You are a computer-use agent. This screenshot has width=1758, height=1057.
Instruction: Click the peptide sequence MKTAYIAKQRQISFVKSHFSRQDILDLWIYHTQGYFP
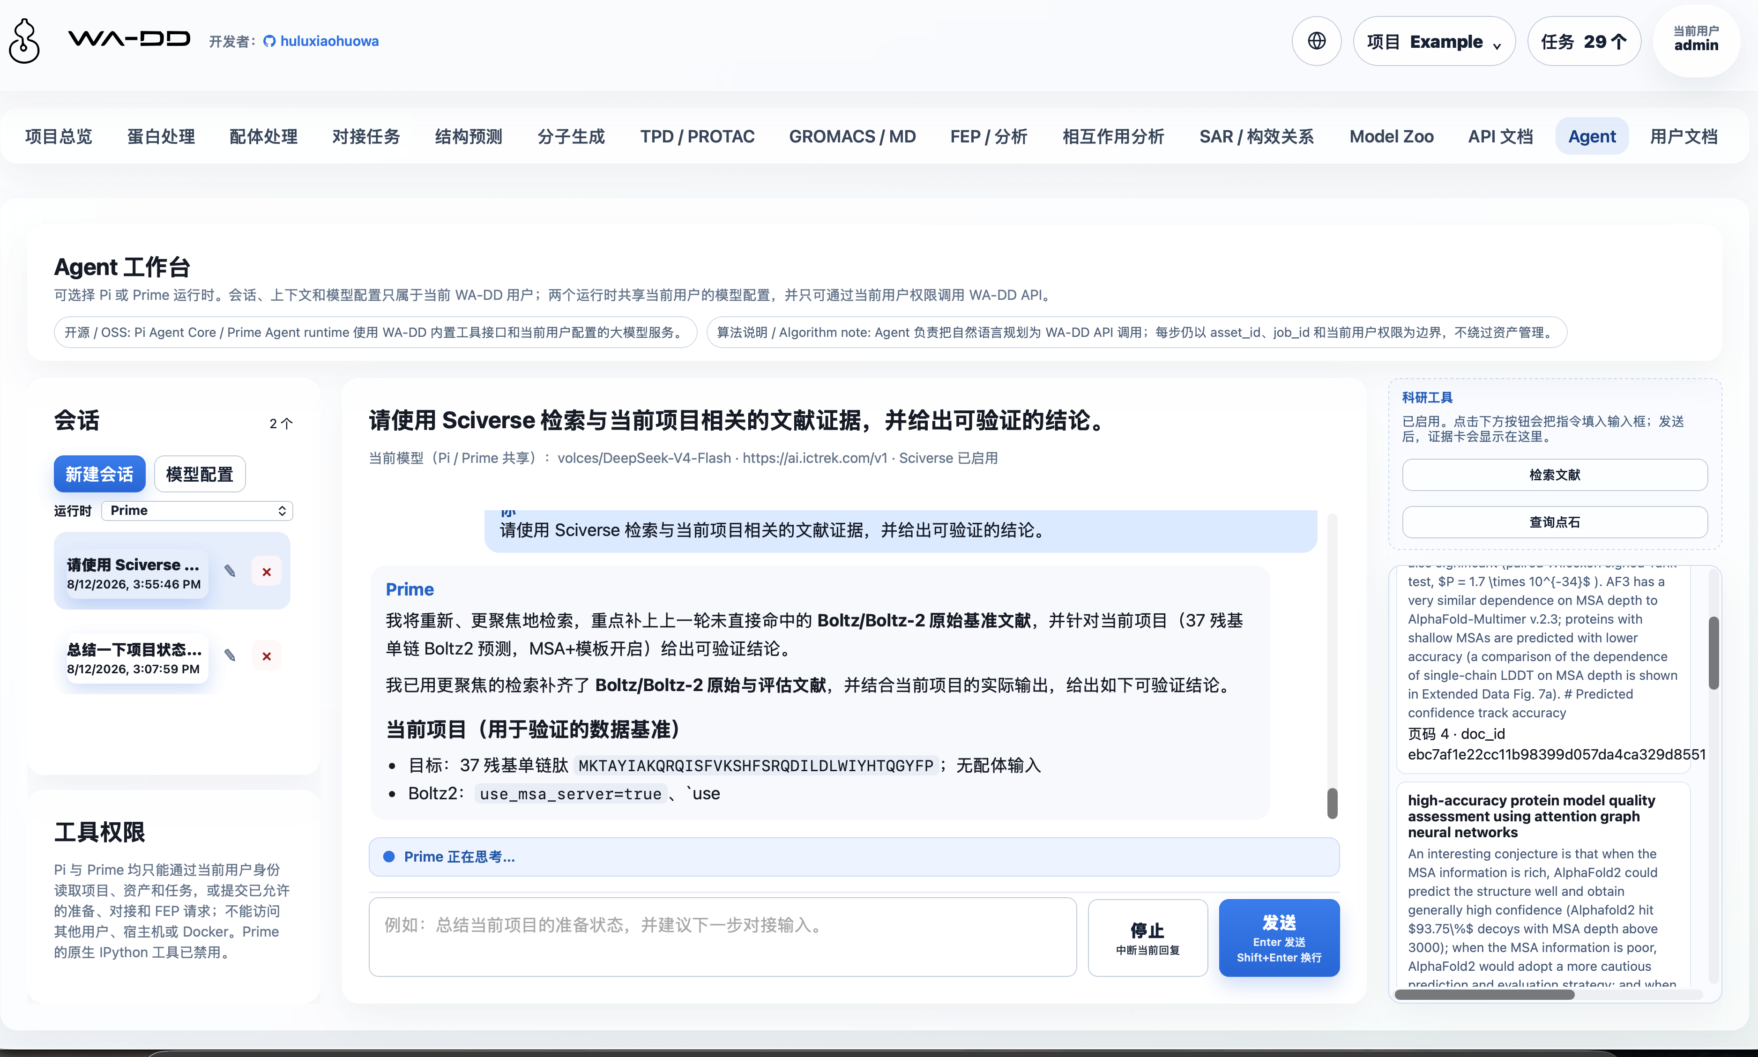pyautogui.click(x=756, y=766)
